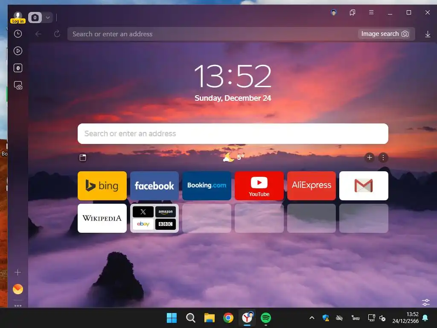Screen dimensions: 437x328
Task: Expand the tab list dropdown arrow
Action: (48, 18)
